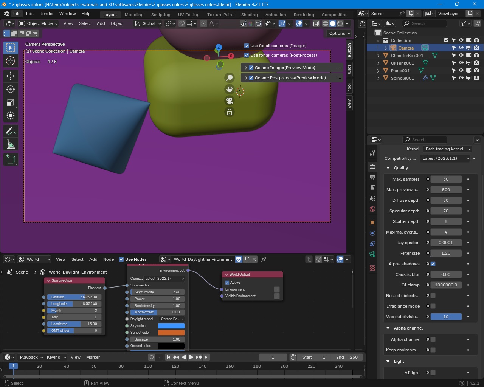Uncheck Use for all cameras (PostProcess)

click(247, 55)
